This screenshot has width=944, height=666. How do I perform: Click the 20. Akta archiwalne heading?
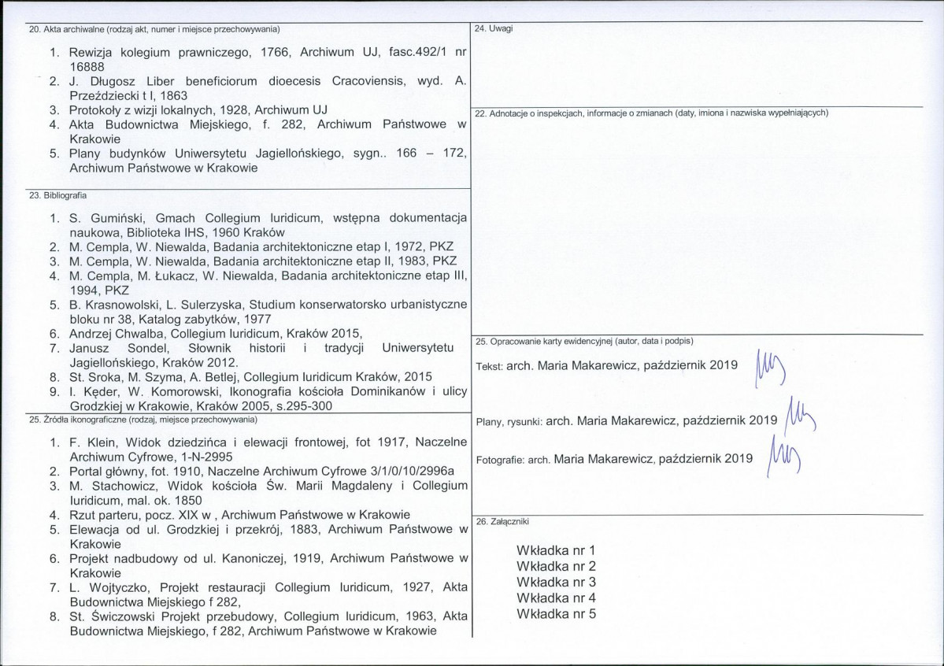pyautogui.click(x=154, y=29)
